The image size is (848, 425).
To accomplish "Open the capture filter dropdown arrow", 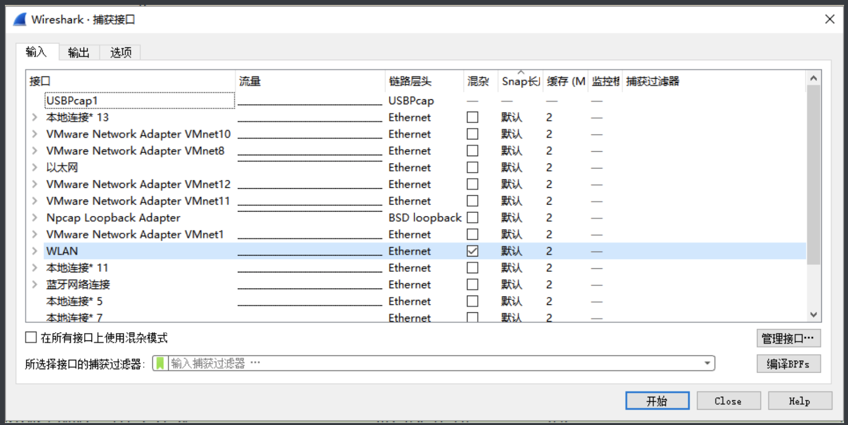I will [x=707, y=364].
